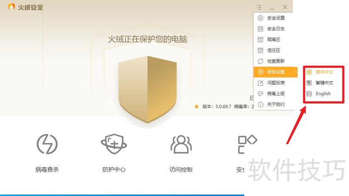Click the orange home icon beside 版本

(x=197, y=107)
